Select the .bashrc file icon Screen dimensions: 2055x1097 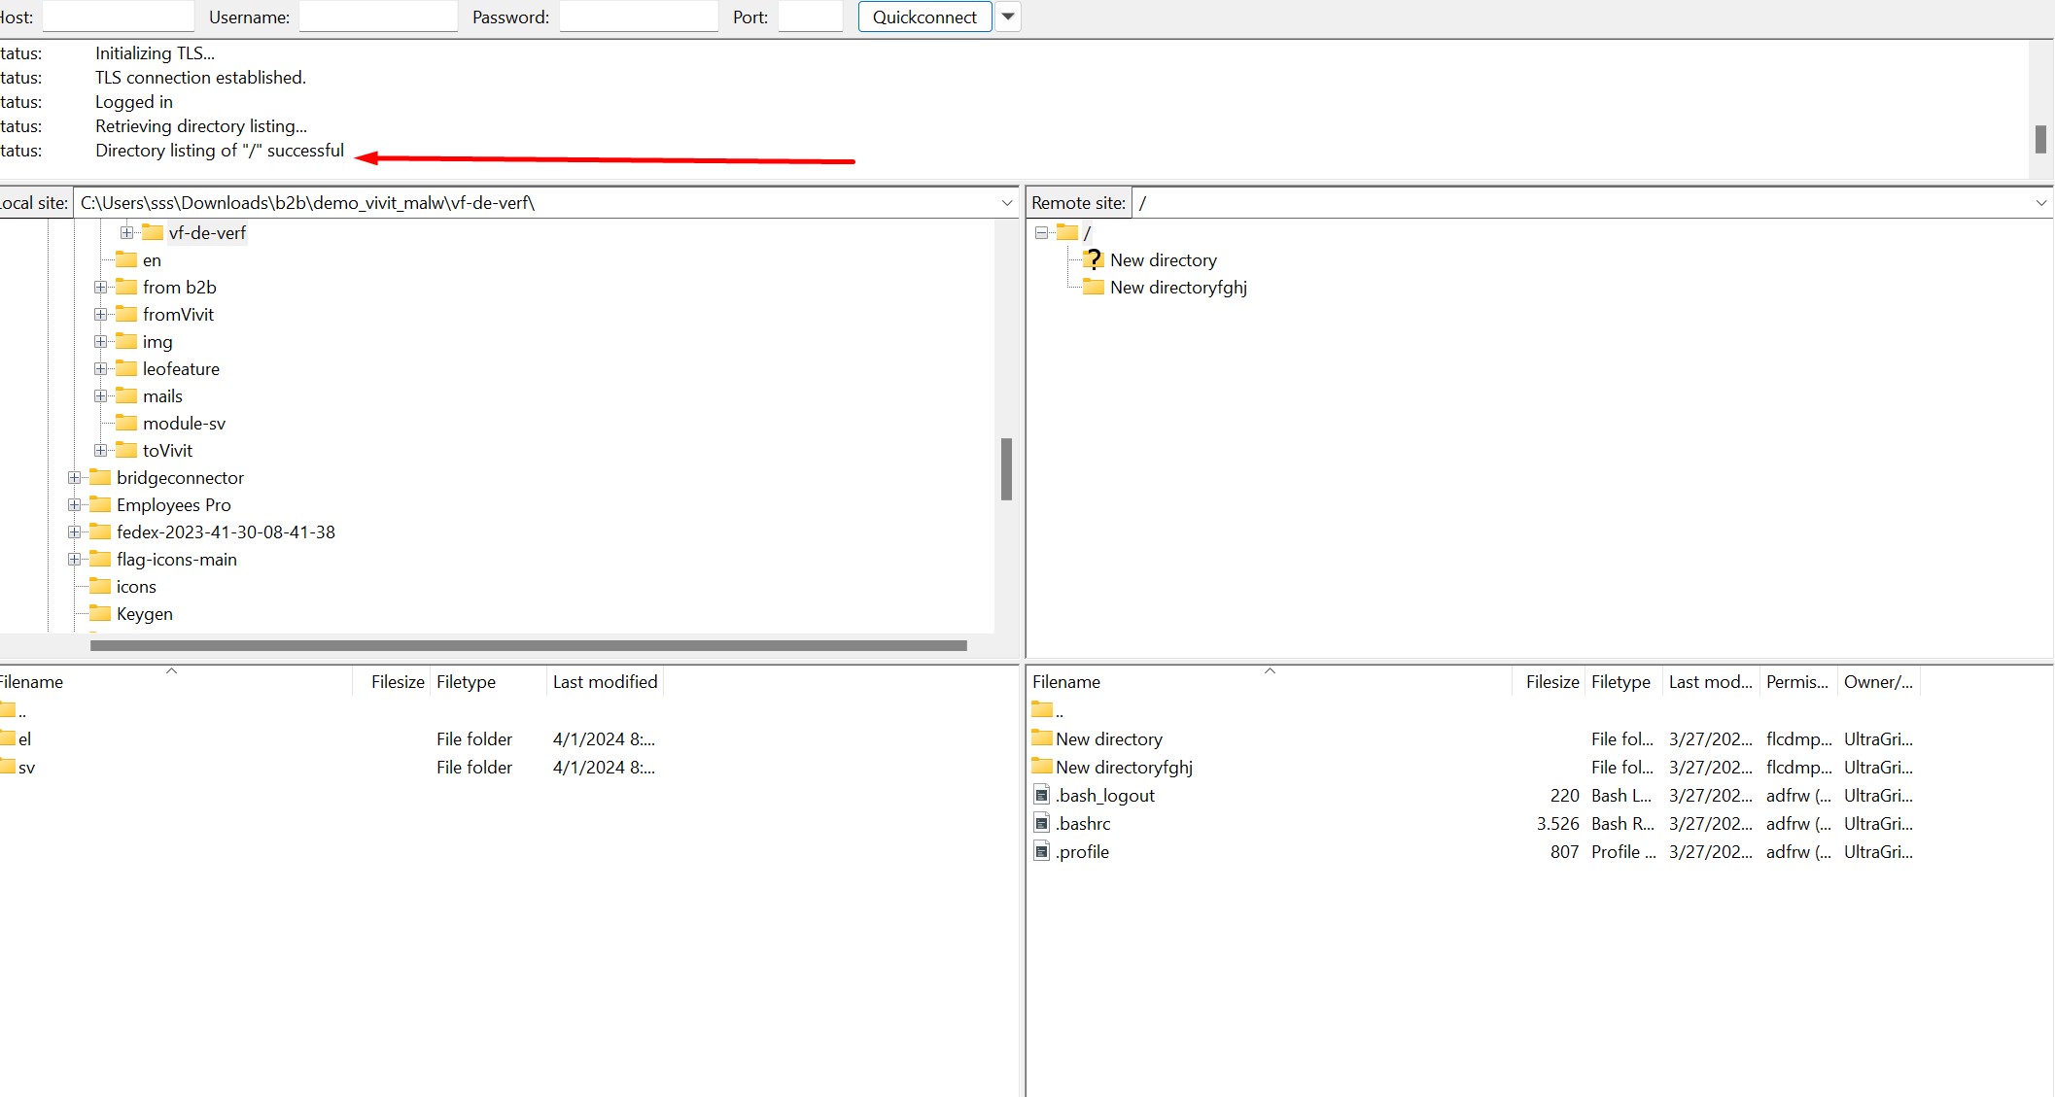click(1042, 823)
